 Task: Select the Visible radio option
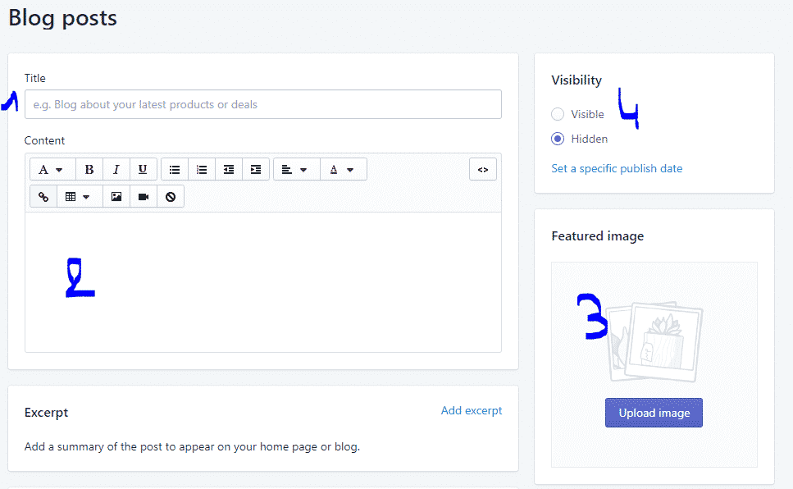pyautogui.click(x=558, y=114)
